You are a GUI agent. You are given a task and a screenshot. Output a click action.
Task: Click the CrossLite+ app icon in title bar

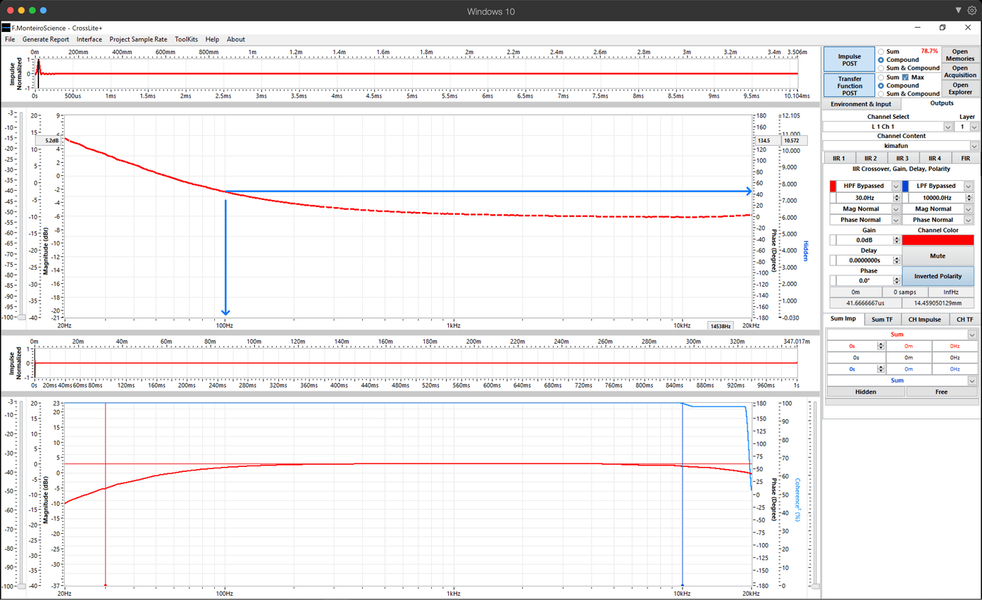6,28
